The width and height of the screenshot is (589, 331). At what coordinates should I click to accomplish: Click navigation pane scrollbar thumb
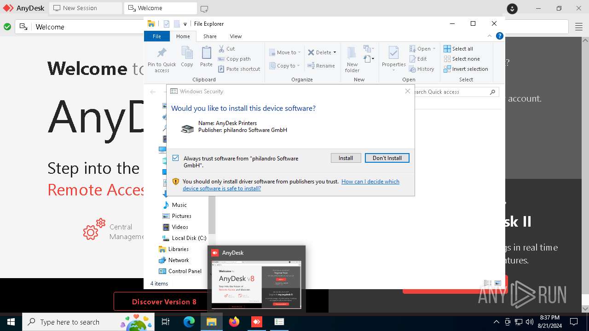coord(212,214)
